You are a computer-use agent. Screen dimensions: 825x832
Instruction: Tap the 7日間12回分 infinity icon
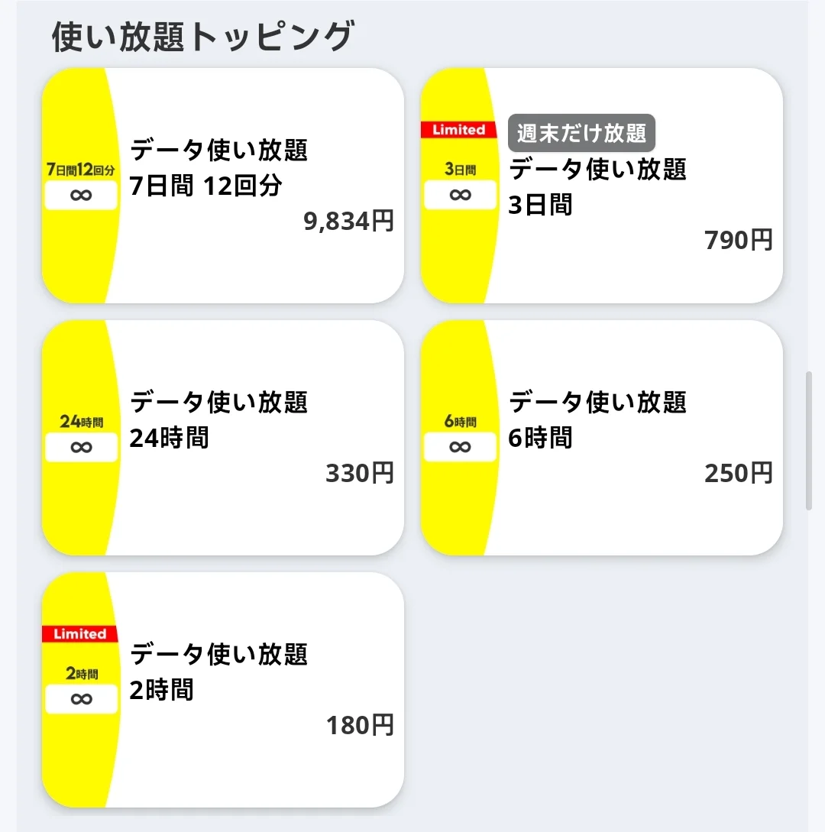click(81, 195)
